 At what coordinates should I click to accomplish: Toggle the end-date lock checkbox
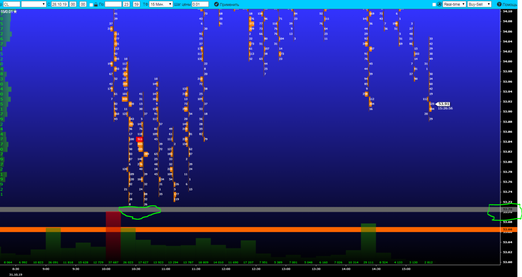click(x=91, y=4)
